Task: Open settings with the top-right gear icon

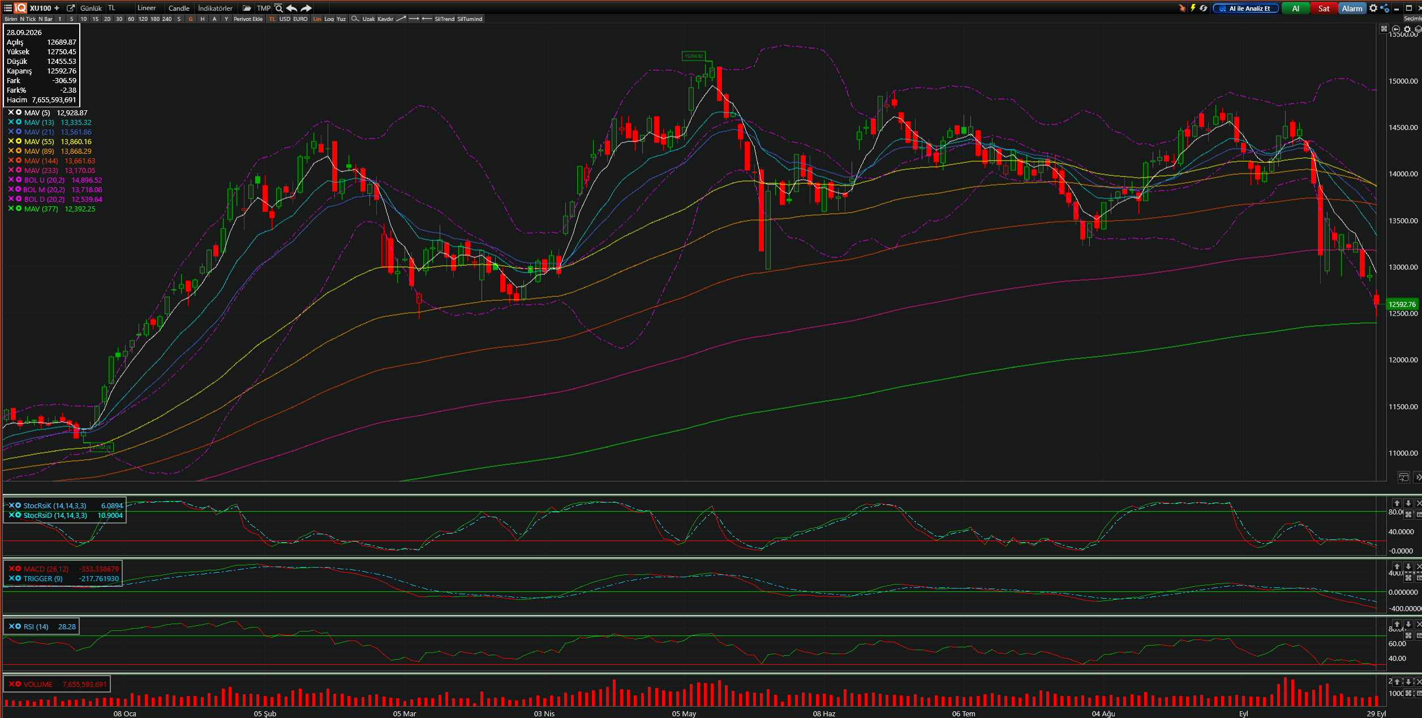Action: [1373, 8]
